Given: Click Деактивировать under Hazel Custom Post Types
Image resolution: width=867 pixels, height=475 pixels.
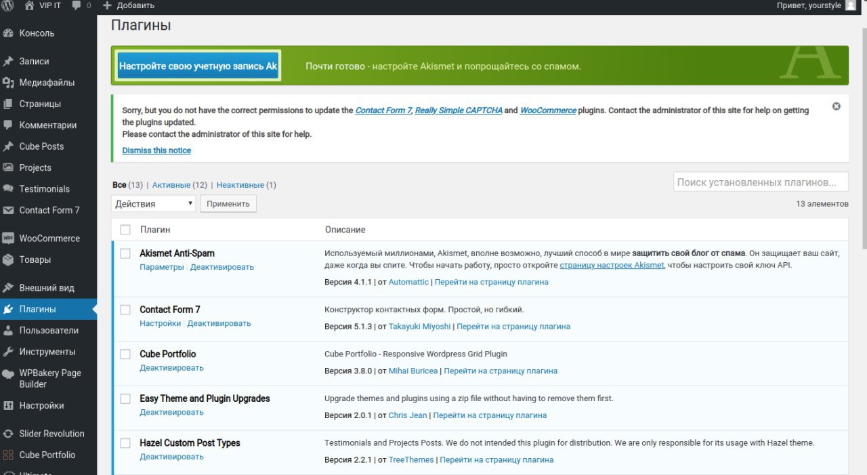Looking at the screenshot, I should (172, 457).
